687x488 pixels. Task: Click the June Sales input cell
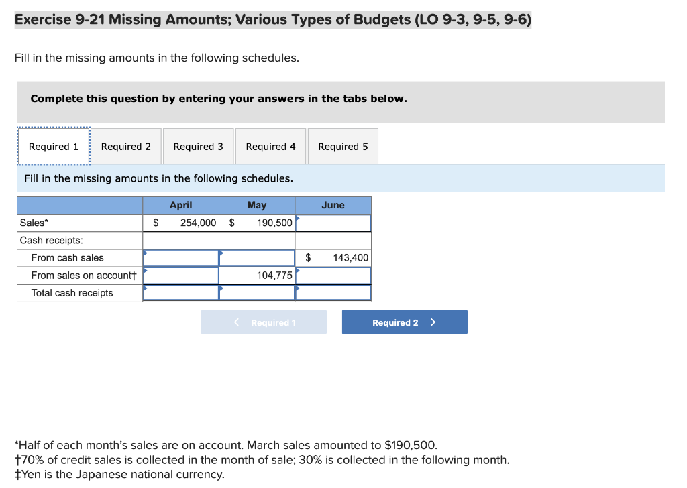(333, 223)
